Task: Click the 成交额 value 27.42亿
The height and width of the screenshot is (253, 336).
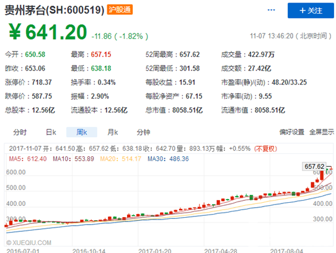Action: (260, 68)
